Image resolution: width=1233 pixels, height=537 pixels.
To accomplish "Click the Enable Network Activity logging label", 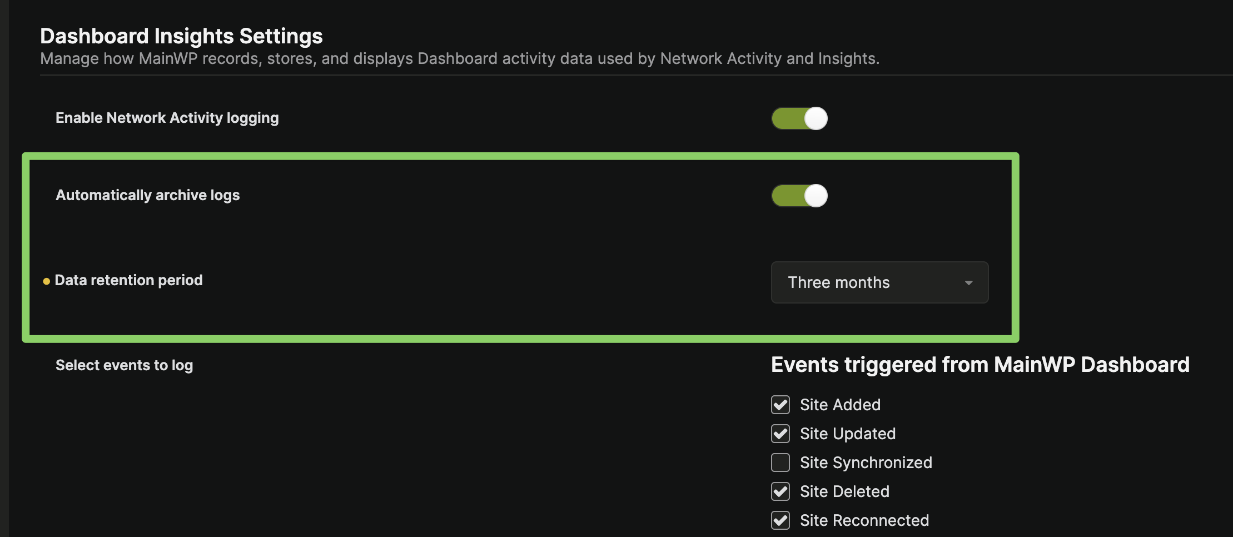I will point(167,118).
